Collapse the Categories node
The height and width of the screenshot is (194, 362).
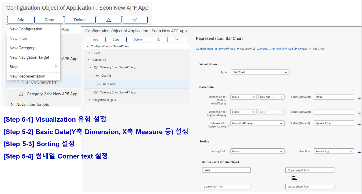(89, 60)
